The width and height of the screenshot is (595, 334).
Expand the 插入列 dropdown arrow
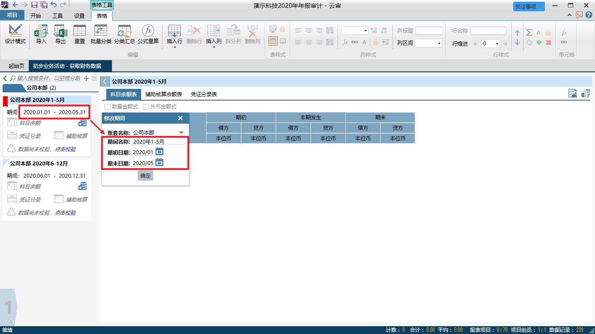pos(213,47)
